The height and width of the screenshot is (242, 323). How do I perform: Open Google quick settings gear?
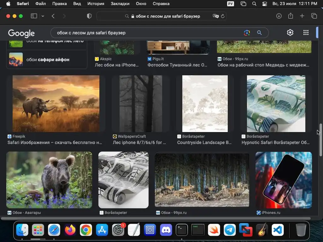pyautogui.click(x=290, y=32)
